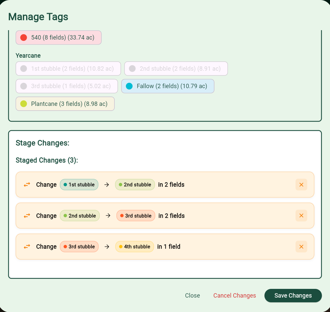Click the swap icon on the first staged change
Screen dimensions: 330x312
click(x=26, y=184)
